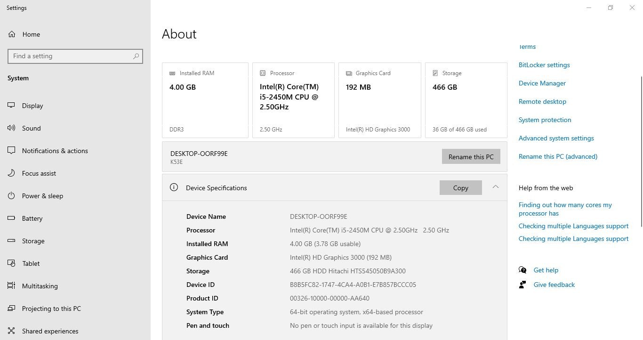Screen dimensions: 643x340
Task: Open Advanced system settings link
Action: coord(556,138)
